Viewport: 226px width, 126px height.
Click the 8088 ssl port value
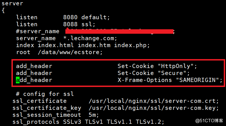pos(70,24)
